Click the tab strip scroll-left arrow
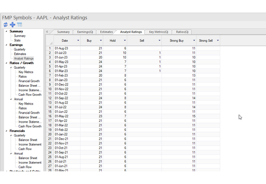The width and height of the screenshot is (266, 184). pyautogui.click(x=47, y=31)
